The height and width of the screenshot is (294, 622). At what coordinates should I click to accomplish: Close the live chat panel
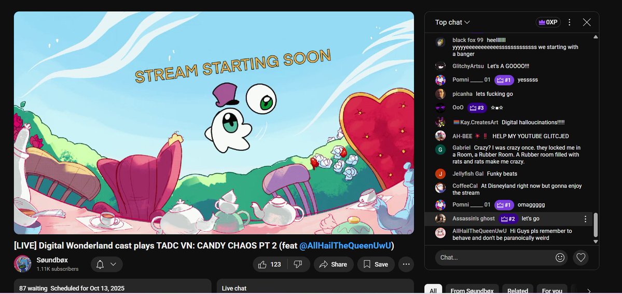tap(587, 23)
